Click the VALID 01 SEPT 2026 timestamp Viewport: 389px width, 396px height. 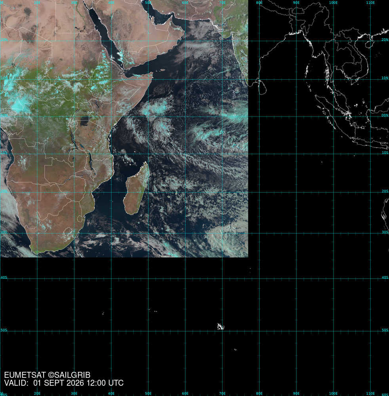coord(64,383)
